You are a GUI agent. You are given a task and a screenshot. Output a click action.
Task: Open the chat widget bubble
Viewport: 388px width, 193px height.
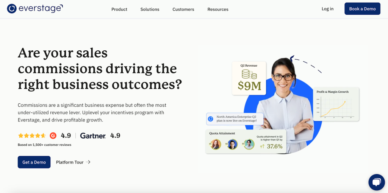point(376,182)
